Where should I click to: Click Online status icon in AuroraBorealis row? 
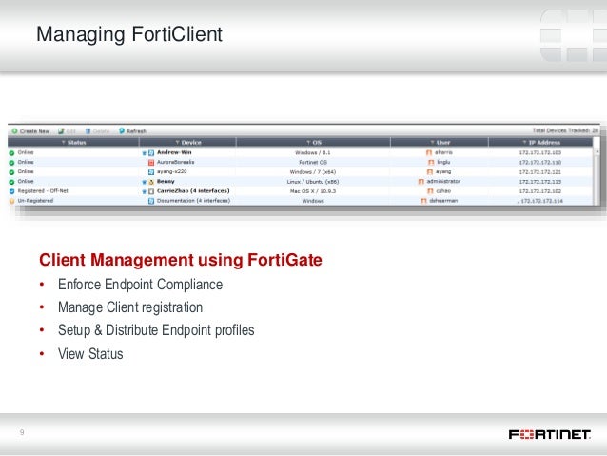(11, 163)
